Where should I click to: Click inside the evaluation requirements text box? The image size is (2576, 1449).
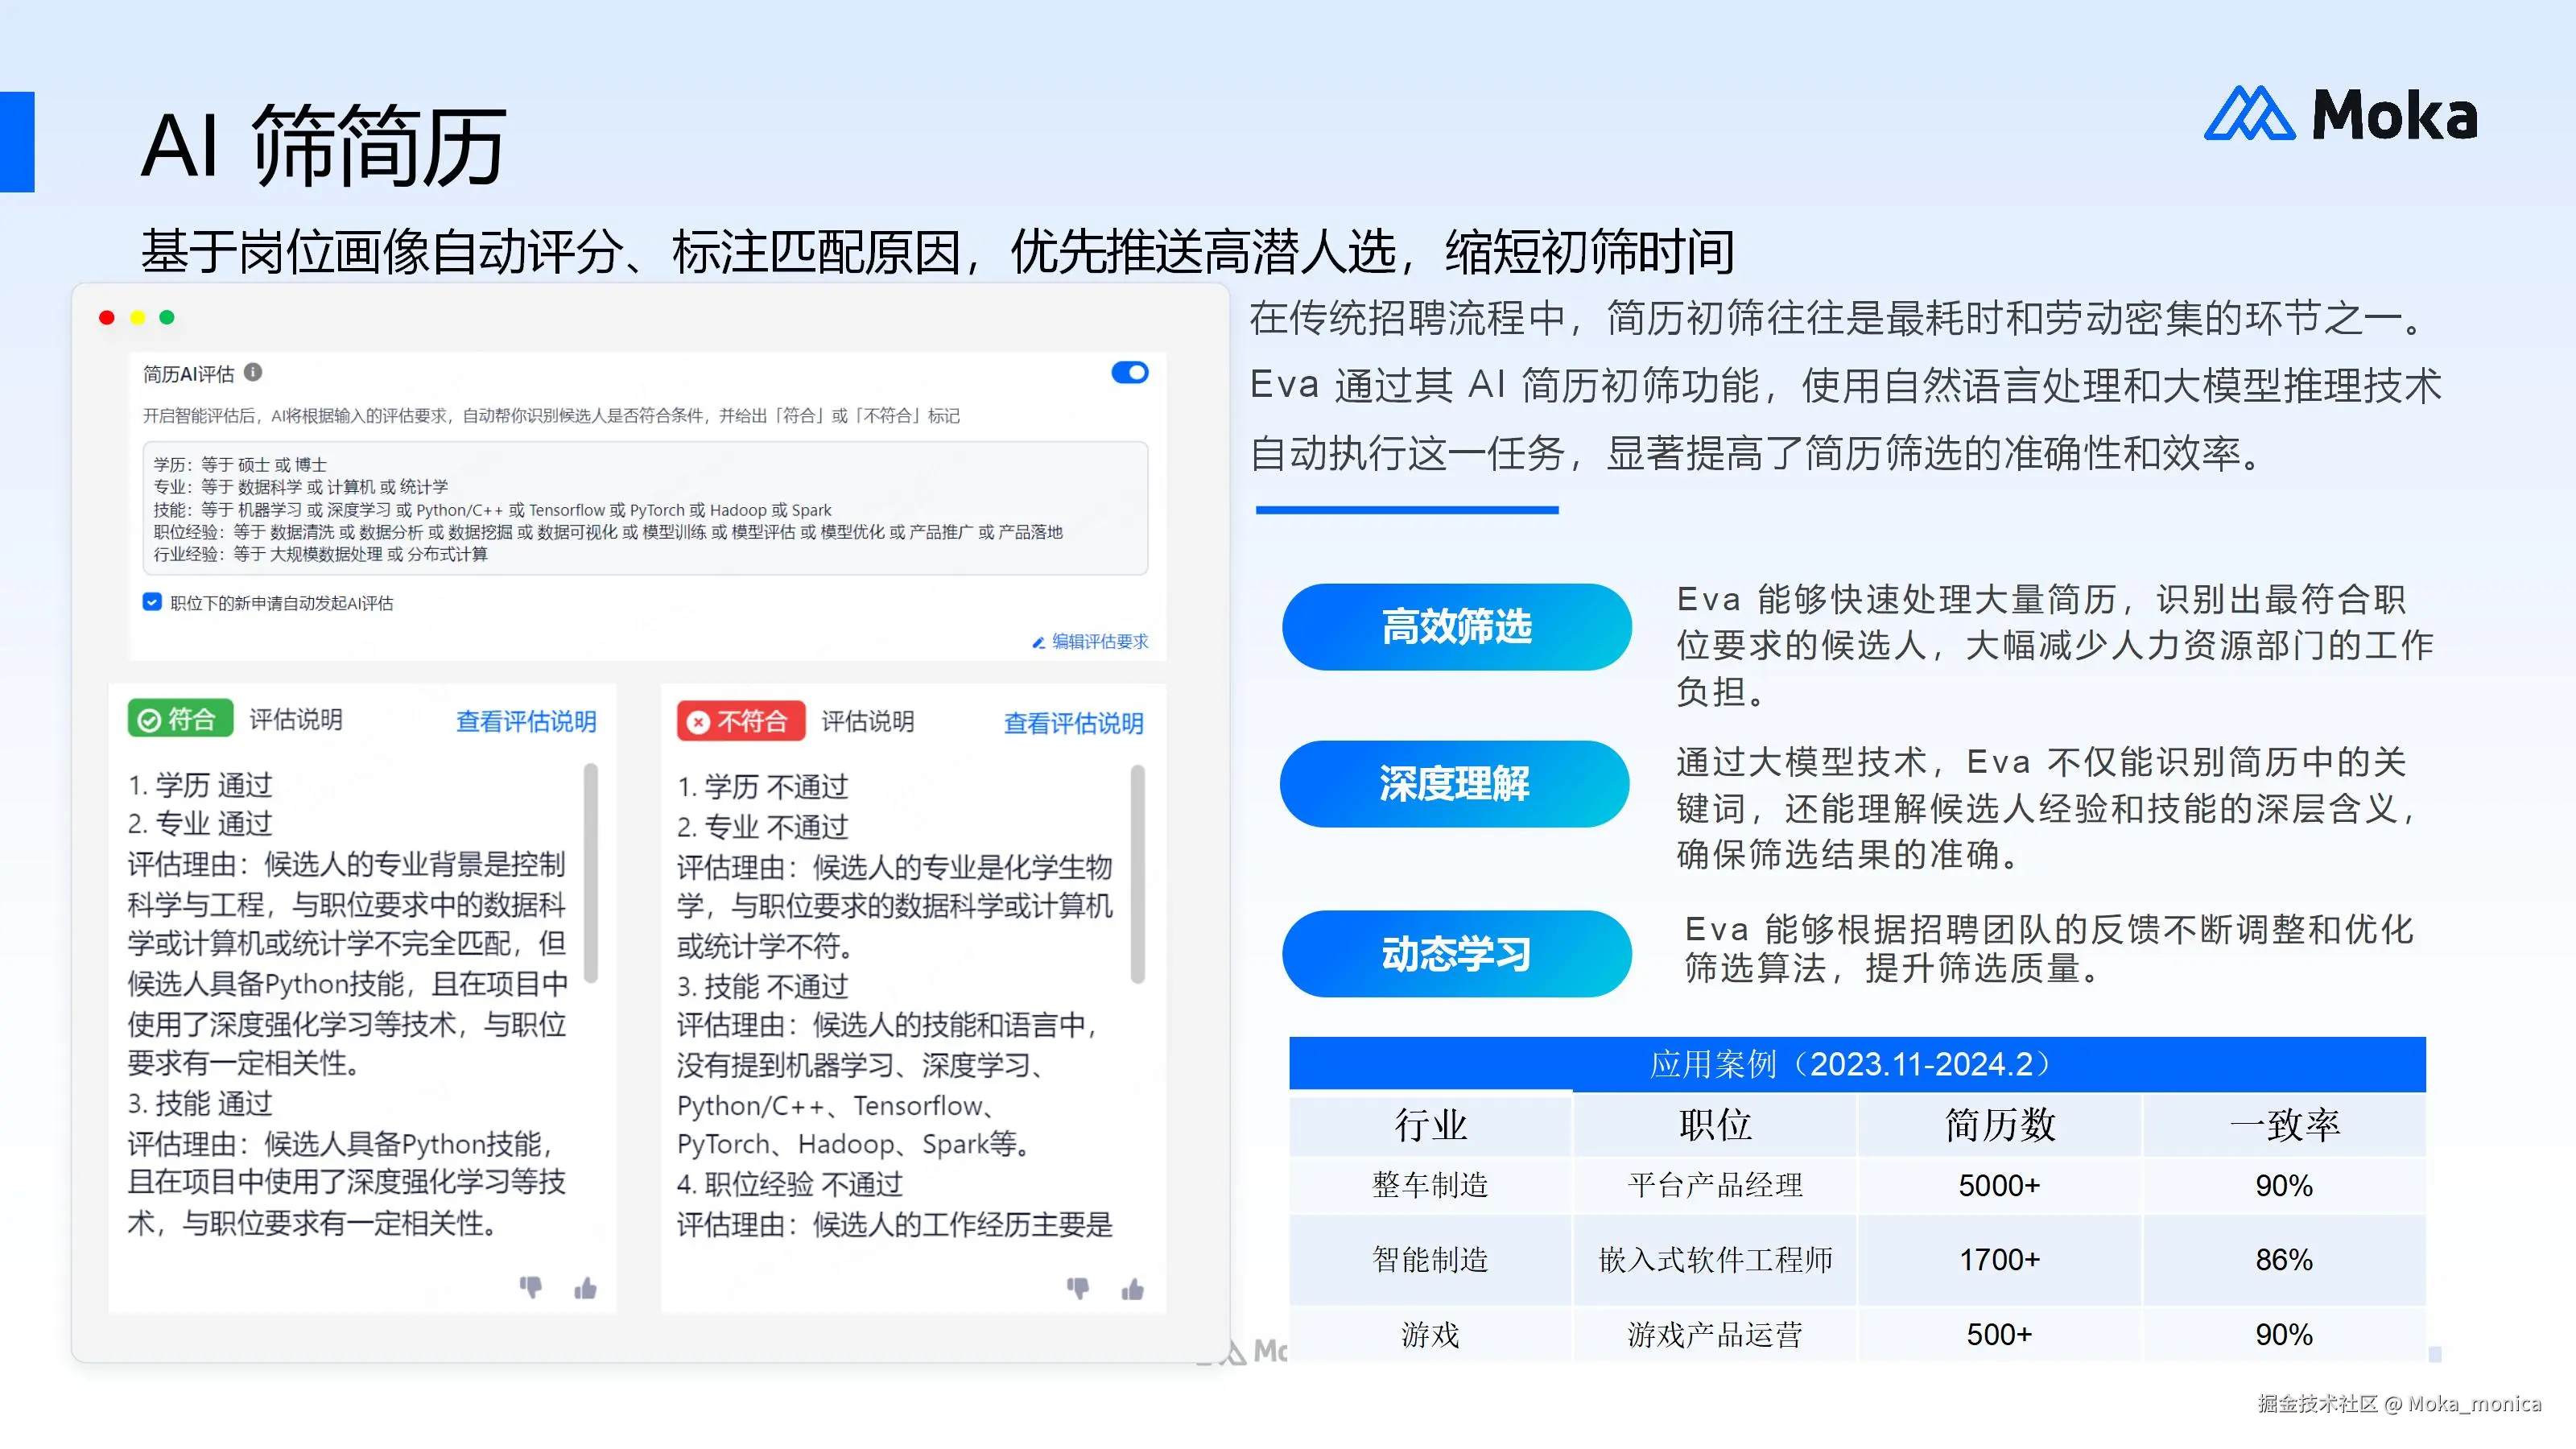click(x=644, y=508)
